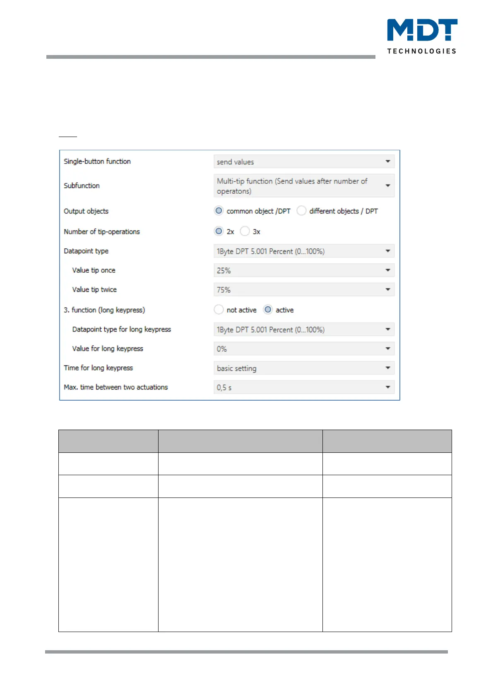Open the Single-button function dropdown

[303, 162]
